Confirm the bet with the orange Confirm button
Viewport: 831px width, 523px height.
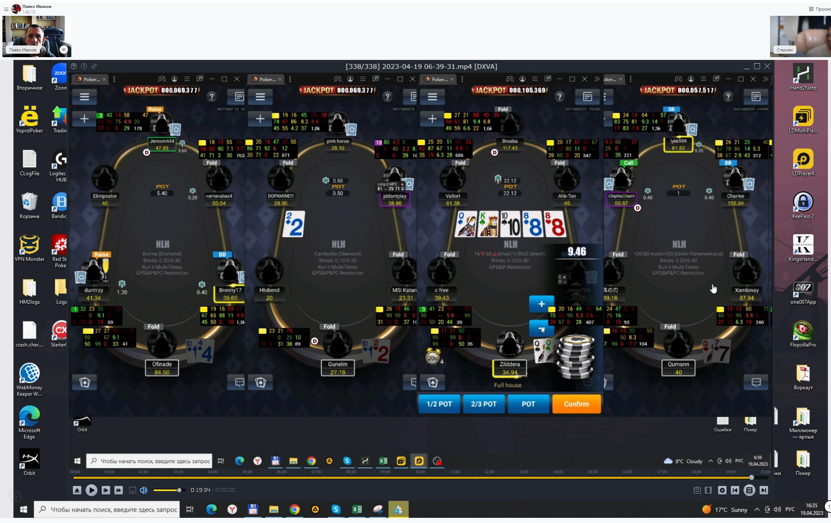(x=576, y=404)
